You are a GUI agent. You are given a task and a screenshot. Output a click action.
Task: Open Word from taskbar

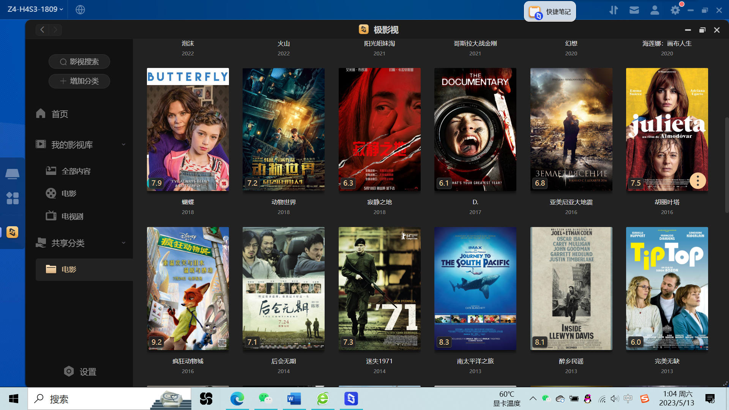pyautogui.click(x=294, y=399)
